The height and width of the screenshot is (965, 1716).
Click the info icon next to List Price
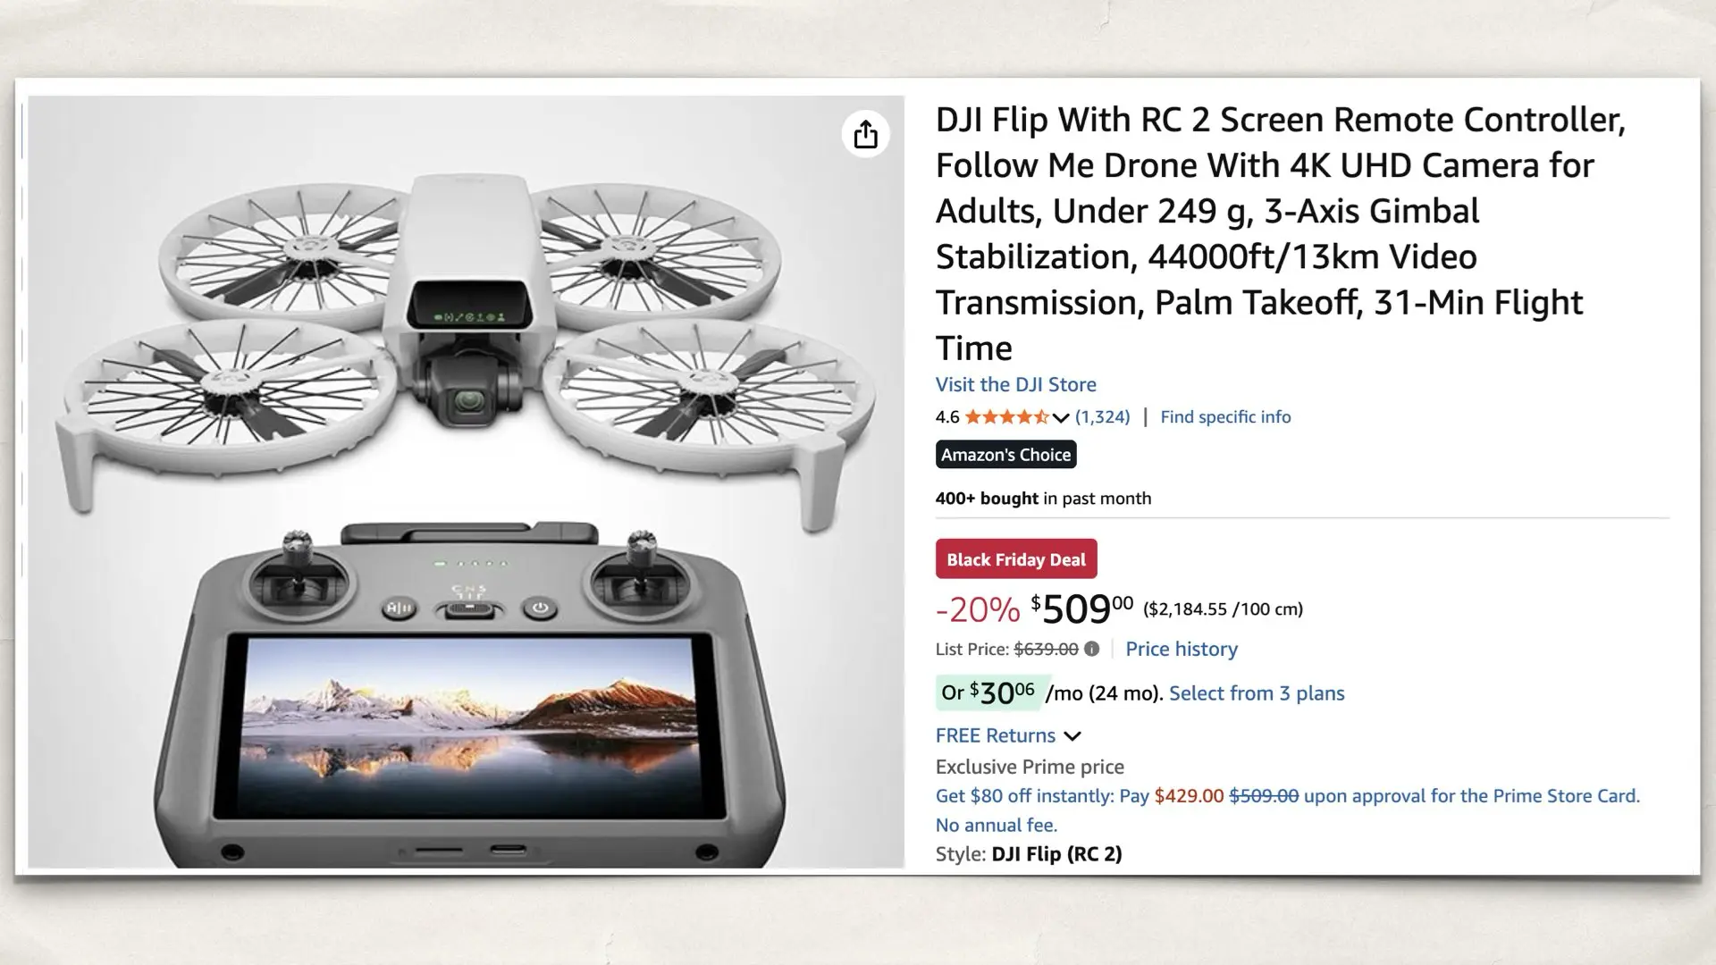pos(1092,650)
